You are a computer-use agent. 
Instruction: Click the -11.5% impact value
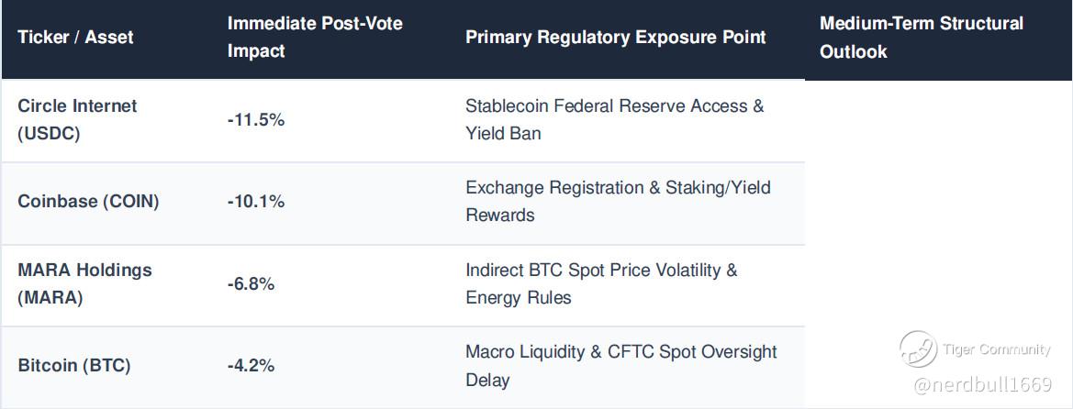pos(256,120)
